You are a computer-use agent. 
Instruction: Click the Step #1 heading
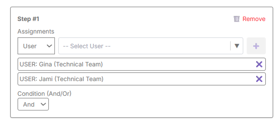28,19
